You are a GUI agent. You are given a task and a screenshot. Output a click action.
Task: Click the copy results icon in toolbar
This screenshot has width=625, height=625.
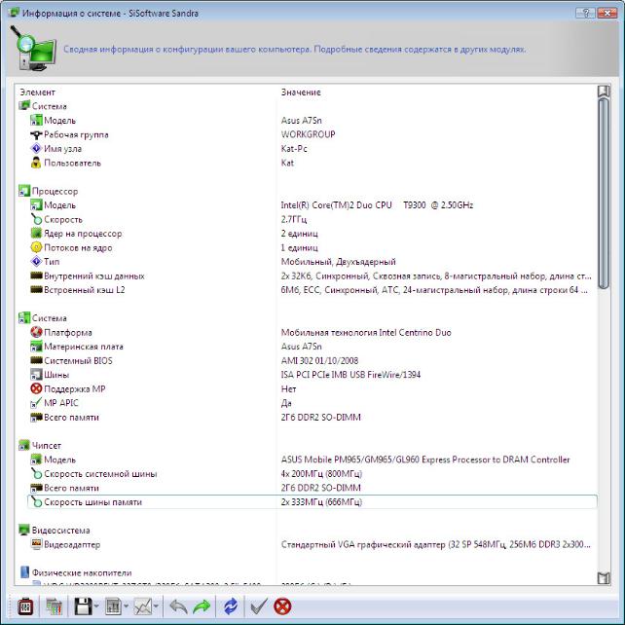pos(54,607)
